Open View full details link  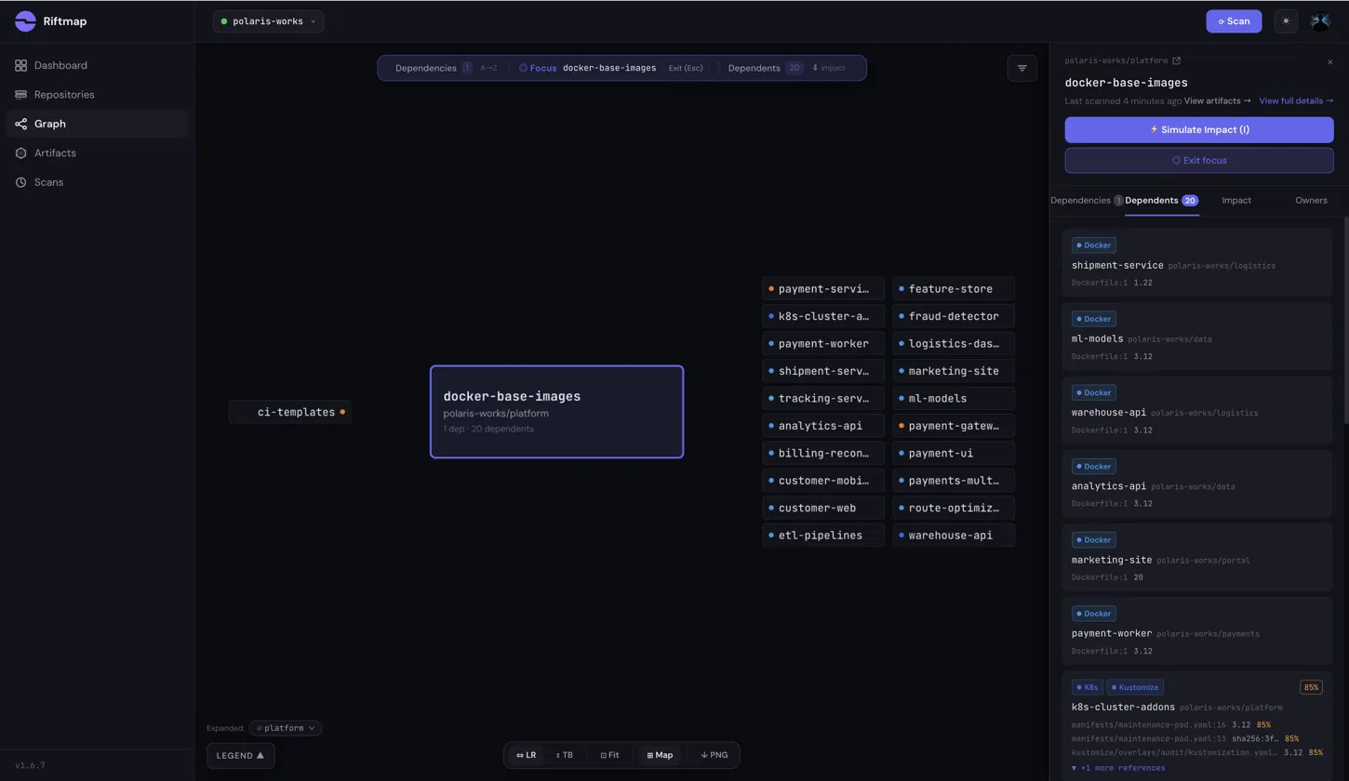1296,100
